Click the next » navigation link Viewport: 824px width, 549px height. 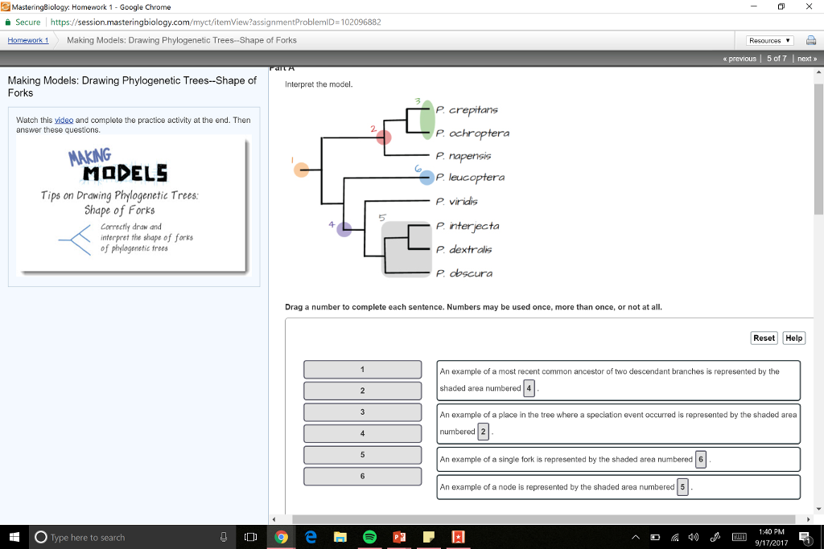coord(806,58)
